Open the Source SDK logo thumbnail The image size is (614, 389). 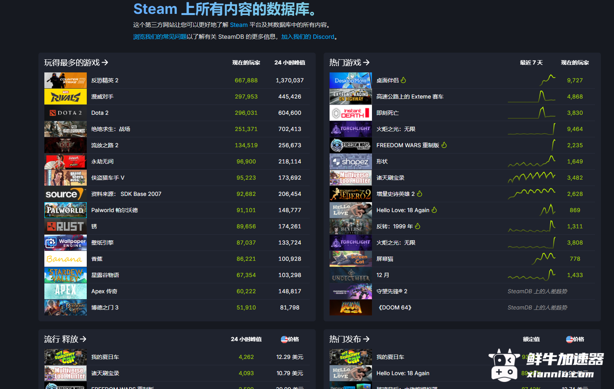pyautogui.click(x=65, y=194)
